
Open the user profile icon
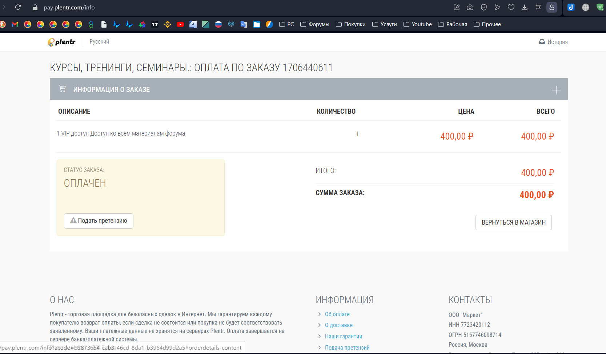click(x=552, y=7)
